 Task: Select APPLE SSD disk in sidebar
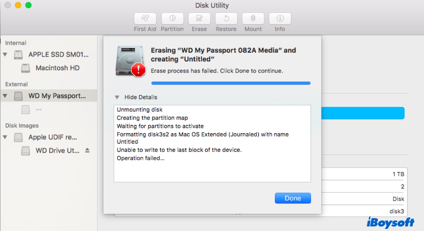tap(58, 54)
